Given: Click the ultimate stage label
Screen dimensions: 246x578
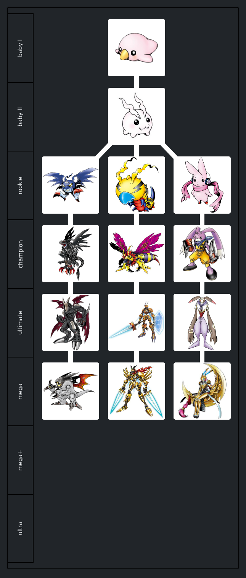Looking at the screenshot, I should [20, 323].
